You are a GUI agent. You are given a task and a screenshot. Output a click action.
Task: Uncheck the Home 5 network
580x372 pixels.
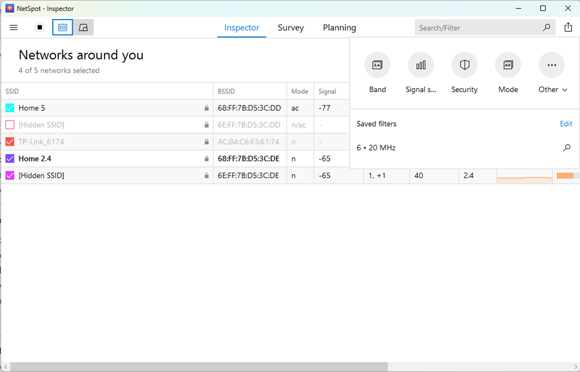coord(9,108)
